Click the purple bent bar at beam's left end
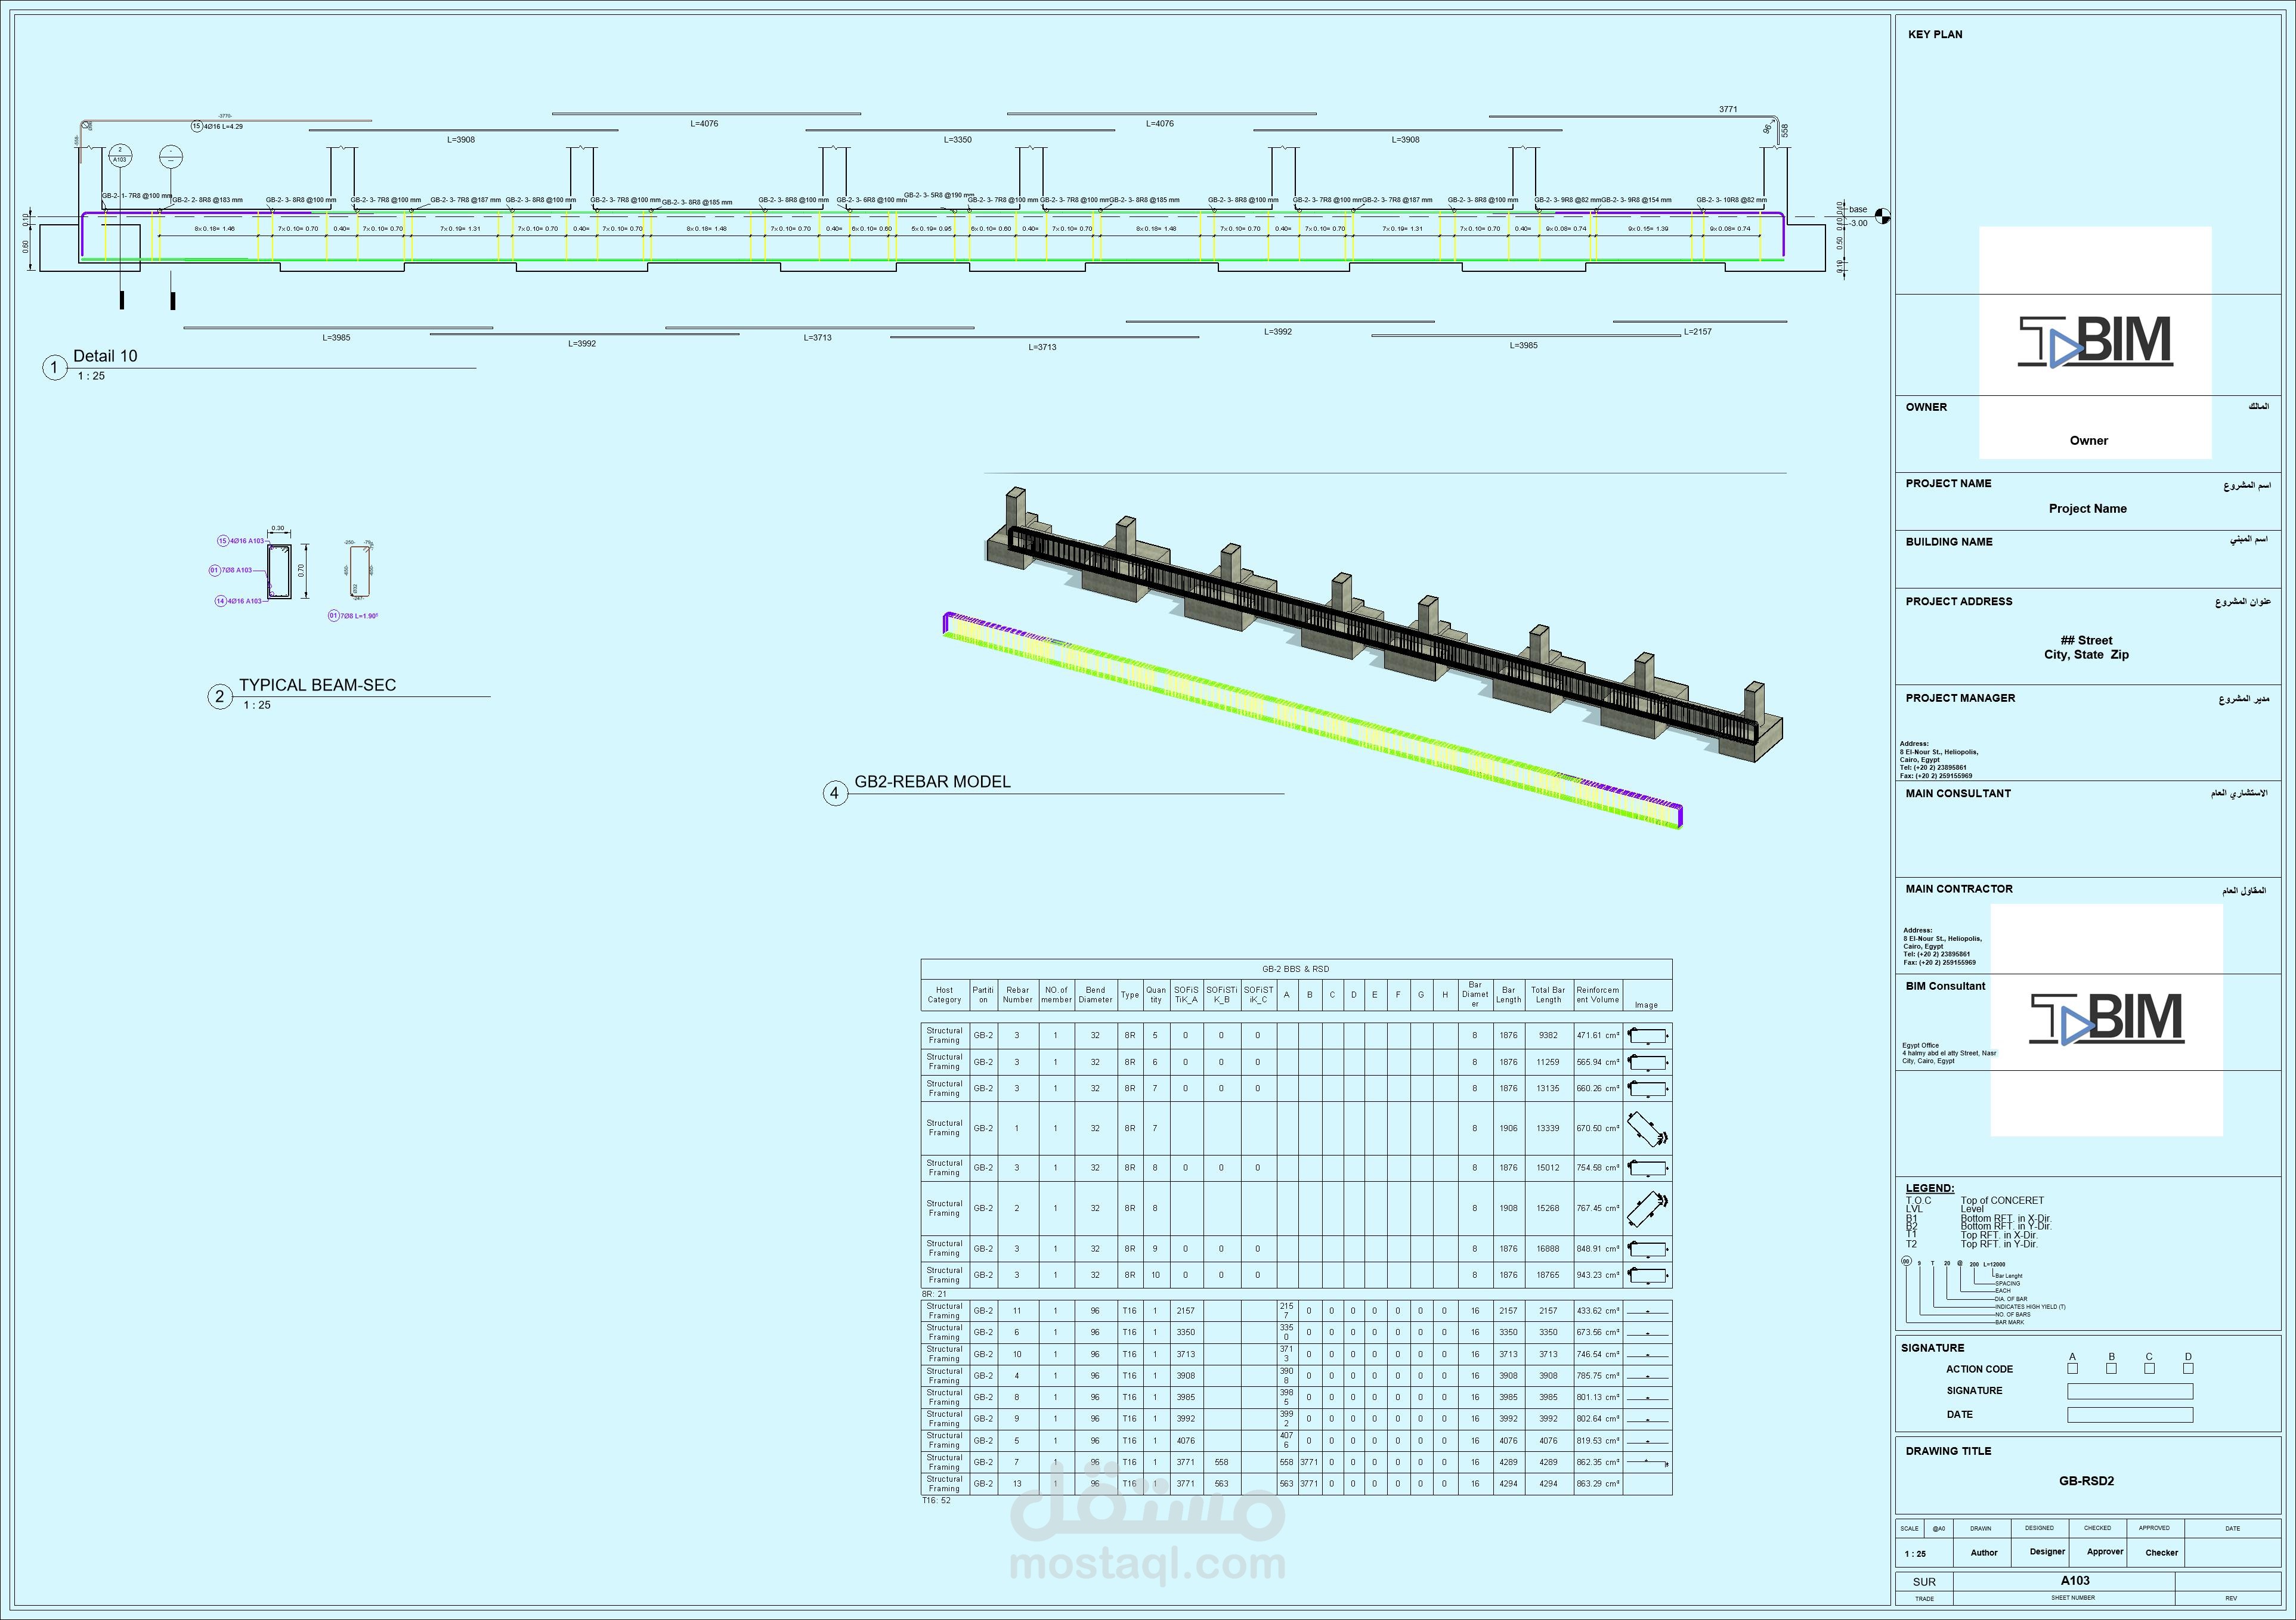The width and height of the screenshot is (2296, 1620). tap(83, 235)
